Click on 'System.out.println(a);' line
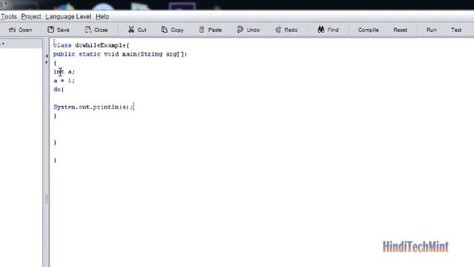The height and width of the screenshot is (267, 474). (93, 107)
